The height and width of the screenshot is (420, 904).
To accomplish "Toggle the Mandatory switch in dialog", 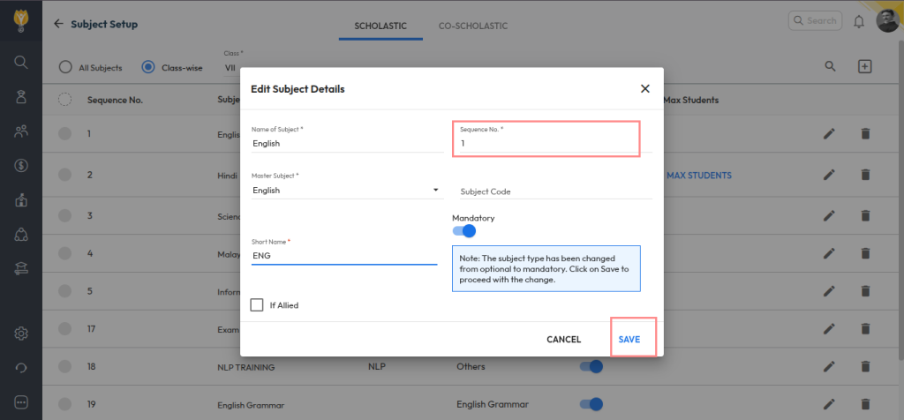I will [x=464, y=231].
